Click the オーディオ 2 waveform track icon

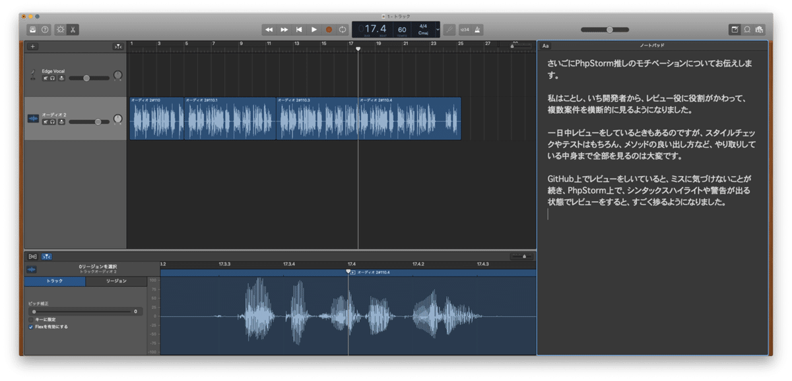click(x=32, y=119)
